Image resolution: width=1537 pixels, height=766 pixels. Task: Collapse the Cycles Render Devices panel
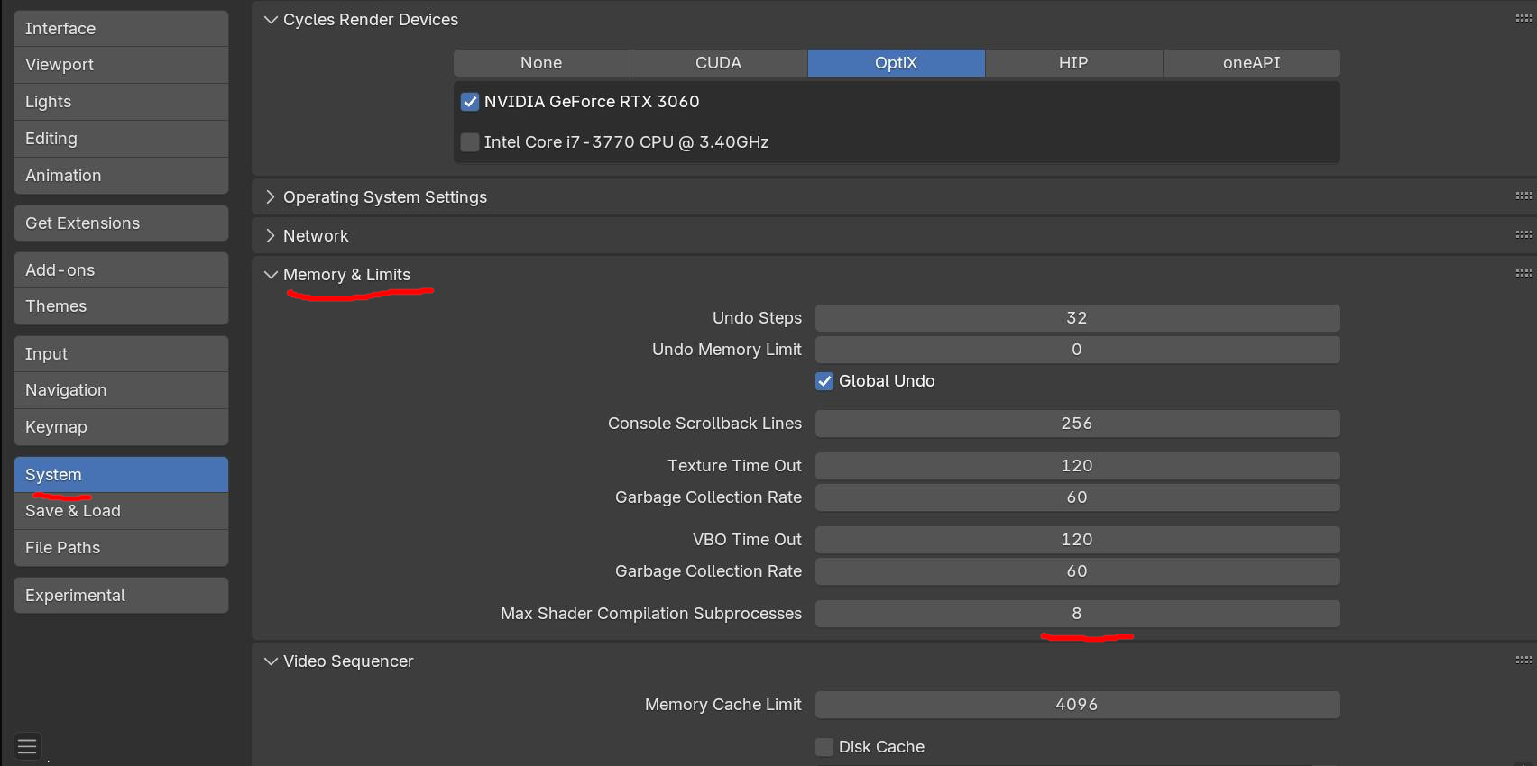tap(271, 20)
